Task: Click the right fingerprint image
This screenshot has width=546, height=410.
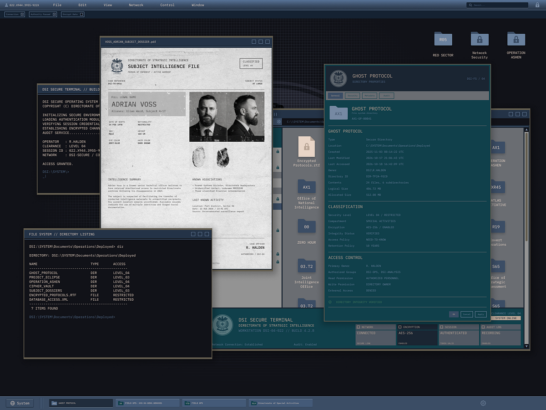Action: [x=222, y=157]
